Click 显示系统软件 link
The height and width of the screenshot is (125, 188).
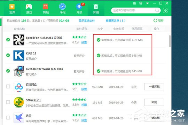pyautogui.click(x=87, y=20)
